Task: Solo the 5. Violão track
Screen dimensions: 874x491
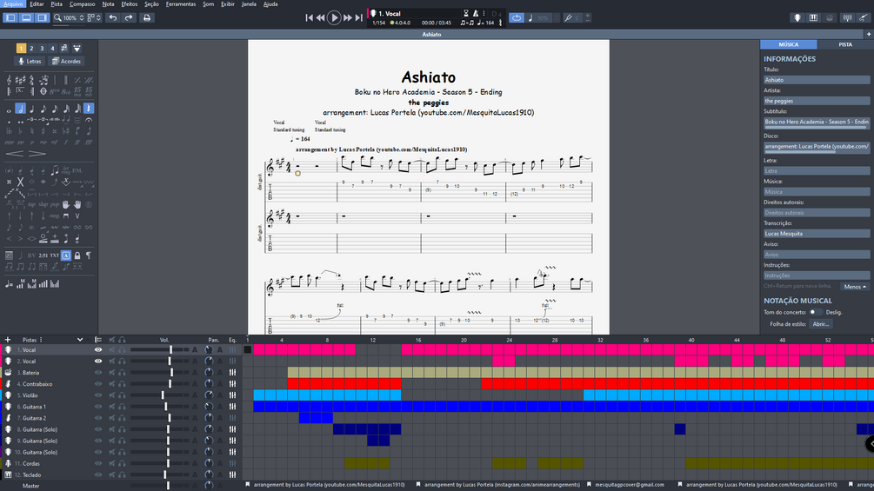Action: 122,395
